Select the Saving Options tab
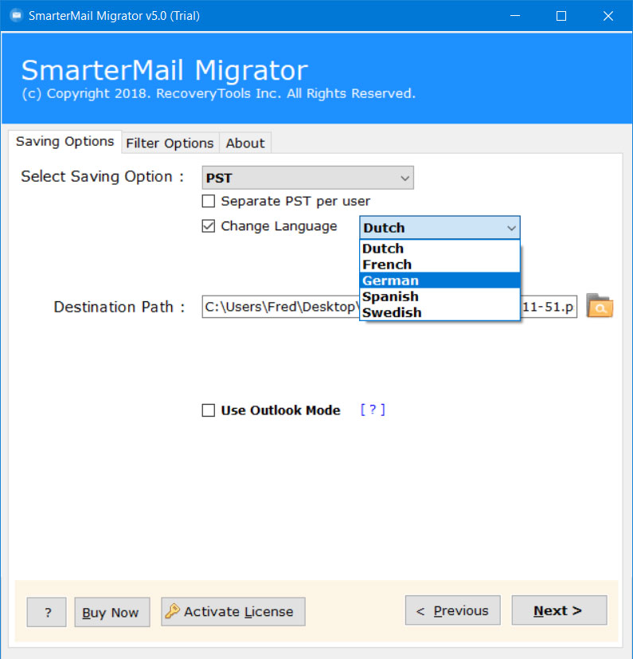This screenshot has height=659, width=633. [x=65, y=142]
